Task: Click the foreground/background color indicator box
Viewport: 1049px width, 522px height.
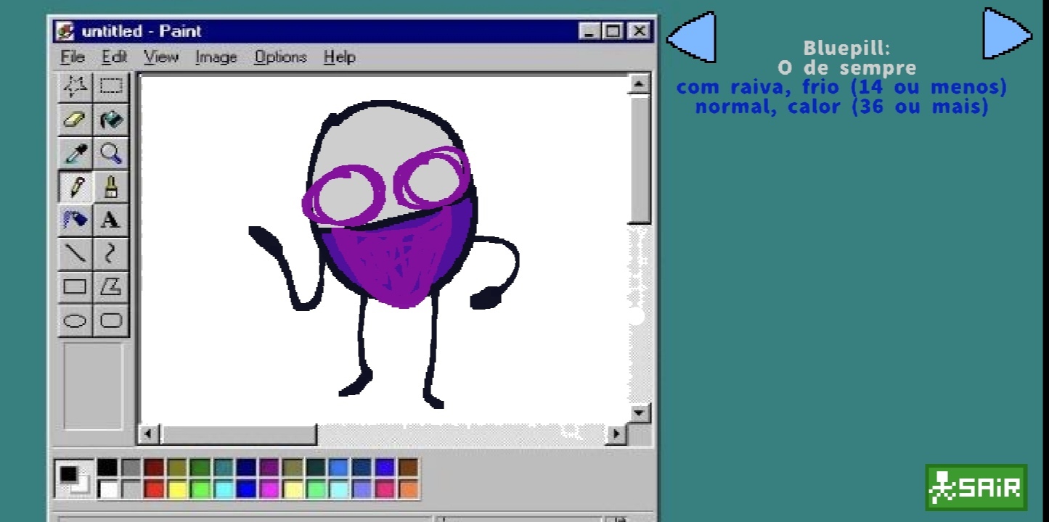Action: tap(73, 479)
